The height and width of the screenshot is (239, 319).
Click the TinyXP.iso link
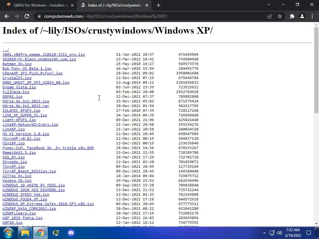pyautogui.click(x=14, y=167)
